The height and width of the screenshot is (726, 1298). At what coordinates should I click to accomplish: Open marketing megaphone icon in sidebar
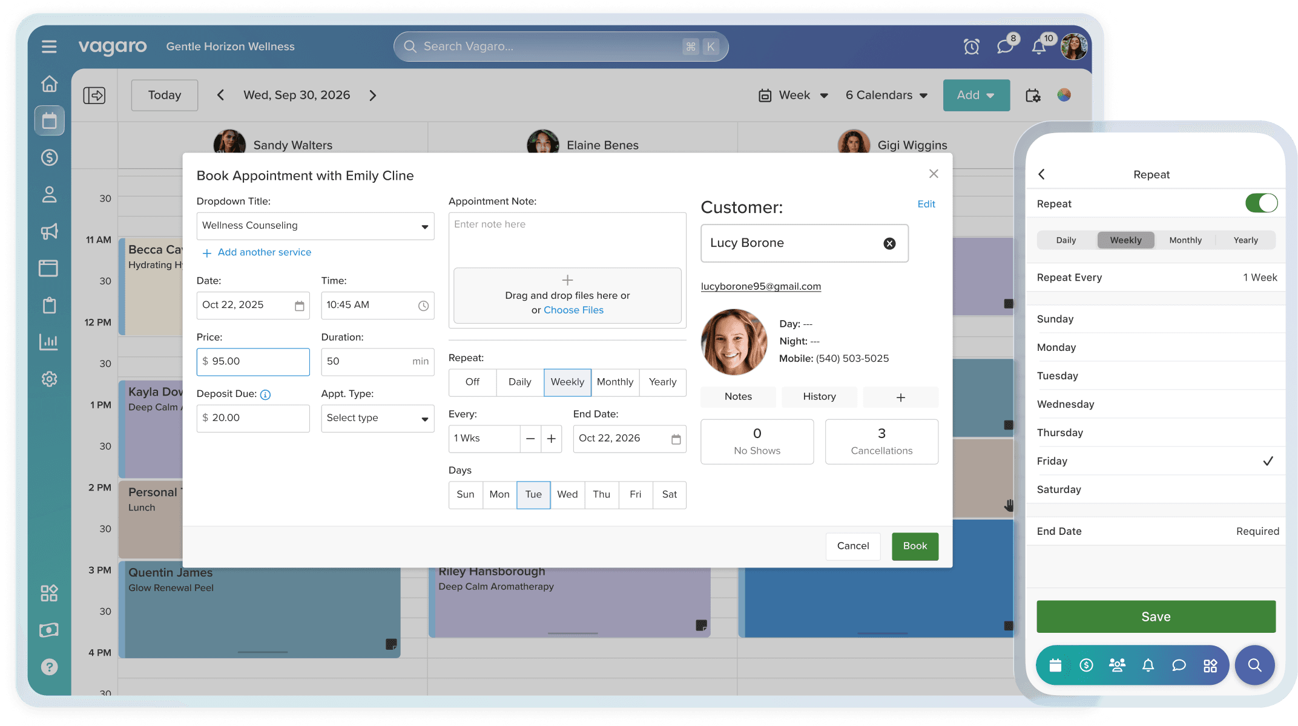point(49,231)
